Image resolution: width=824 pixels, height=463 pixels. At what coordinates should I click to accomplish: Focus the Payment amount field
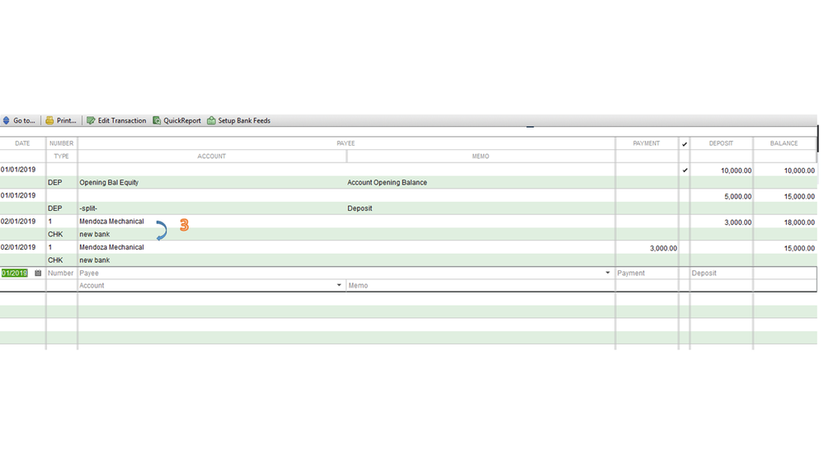(647, 273)
